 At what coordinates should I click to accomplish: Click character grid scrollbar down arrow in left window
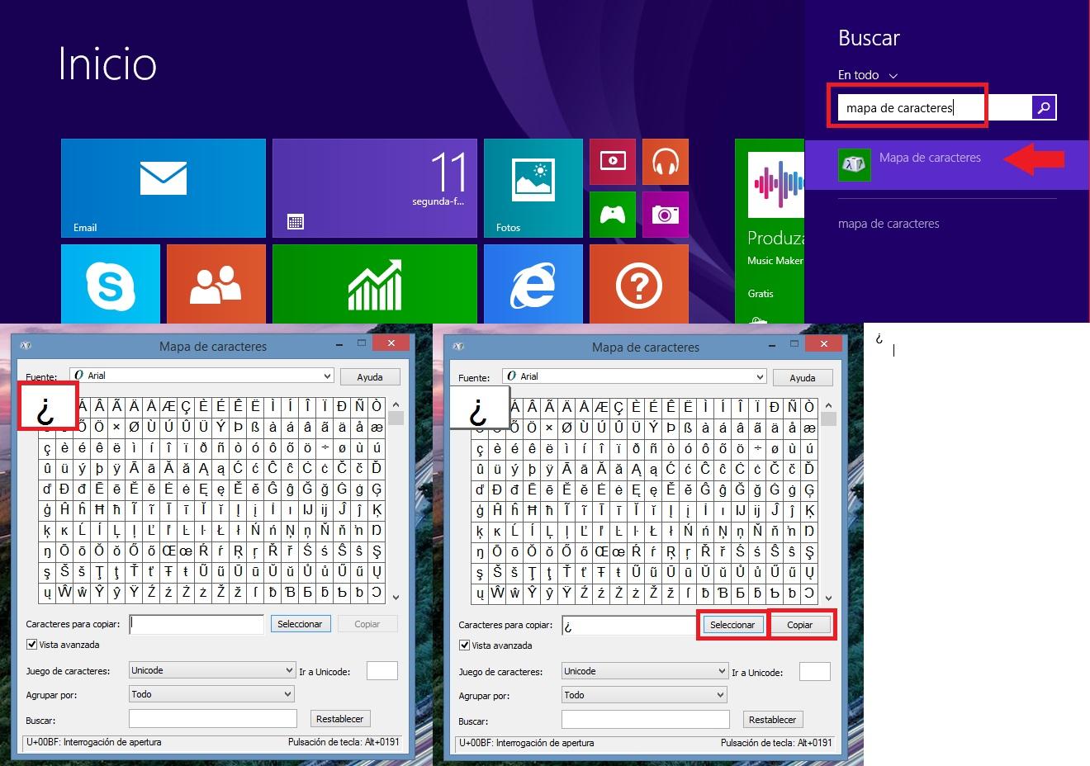click(x=396, y=597)
